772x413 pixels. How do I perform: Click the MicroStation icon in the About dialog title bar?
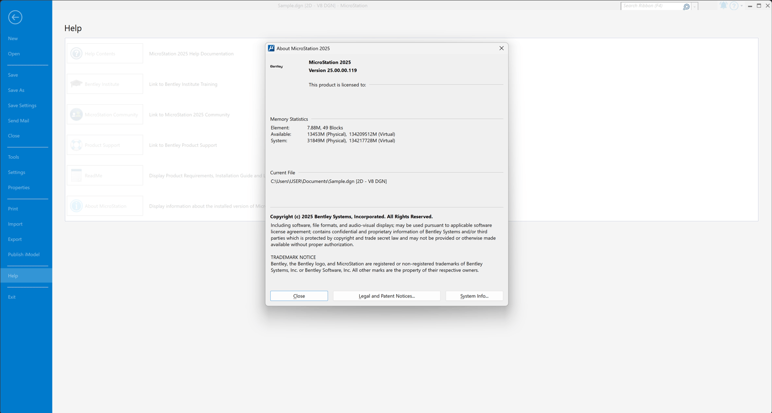pos(271,48)
